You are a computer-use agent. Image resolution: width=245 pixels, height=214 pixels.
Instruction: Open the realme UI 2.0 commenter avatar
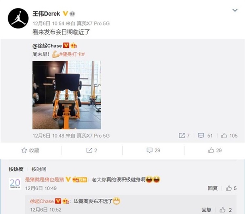pyautogui.click(x=15, y=184)
